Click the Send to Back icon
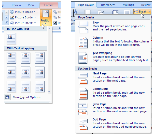Viewport: 154px width, 134px height. coord(55,17)
